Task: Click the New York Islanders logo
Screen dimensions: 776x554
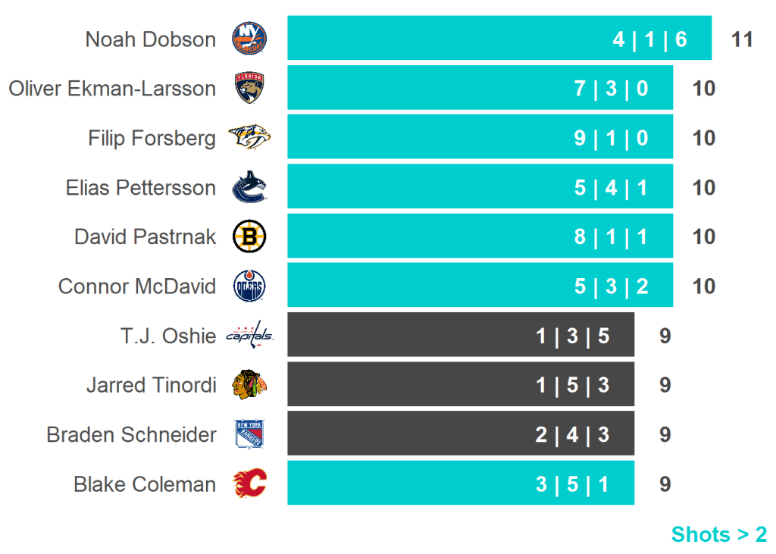Action: [249, 39]
